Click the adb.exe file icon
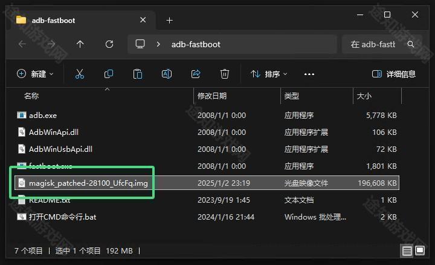The width and height of the screenshot is (435, 265). 22,115
